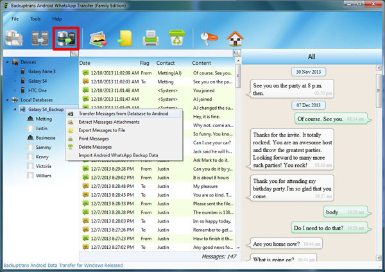Click chat preview scrollbar thumb
Viewport: 385px width, 272px height.
click(379, 91)
